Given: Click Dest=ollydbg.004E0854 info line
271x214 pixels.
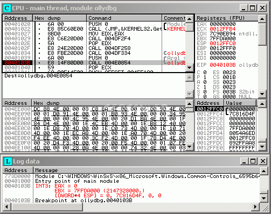Looking at the screenshot, I should (x=38, y=76).
